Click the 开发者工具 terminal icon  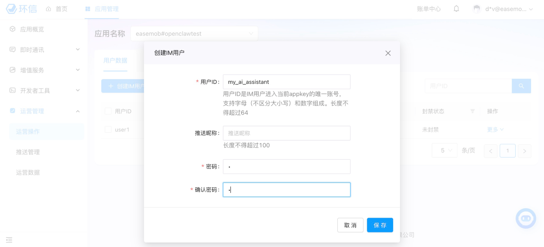pyautogui.click(x=13, y=90)
